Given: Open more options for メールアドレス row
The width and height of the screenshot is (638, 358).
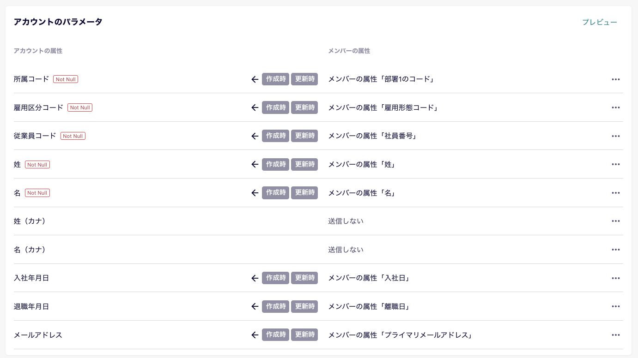Looking at the screenshot, I should 615,335.
